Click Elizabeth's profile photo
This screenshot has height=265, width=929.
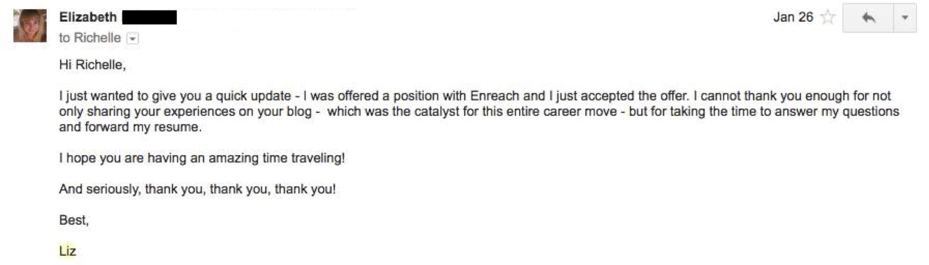click(x=30, y=25)
